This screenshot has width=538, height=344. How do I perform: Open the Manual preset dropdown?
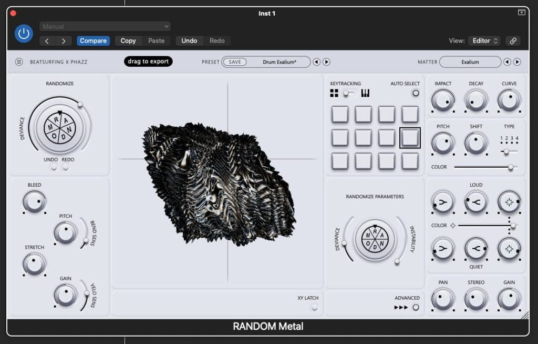[105, 26]
